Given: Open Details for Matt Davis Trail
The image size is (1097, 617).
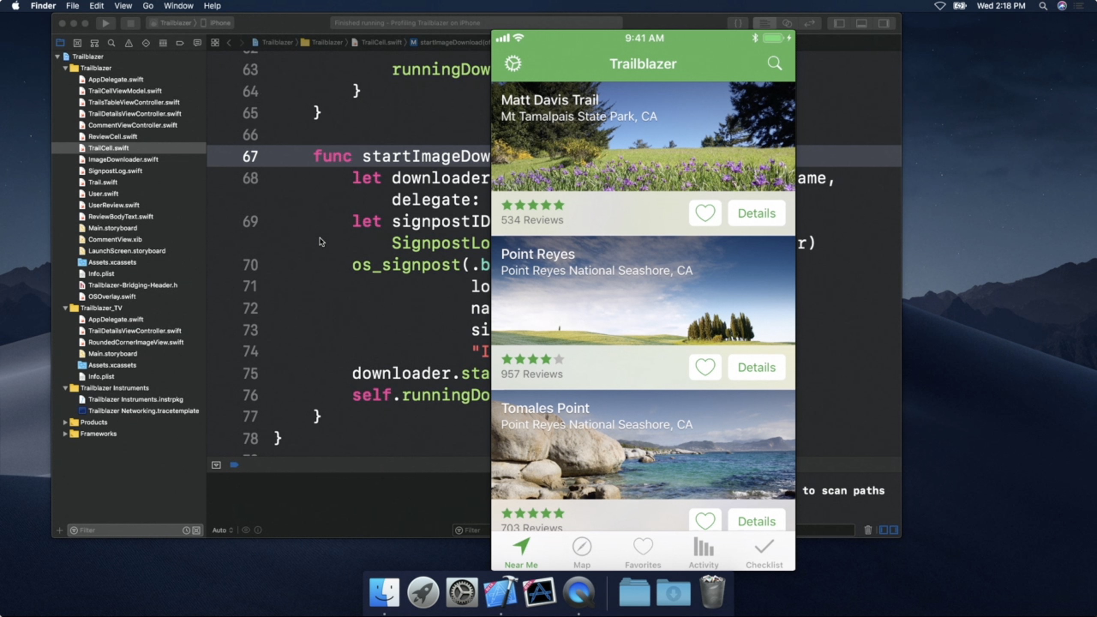Looking at the screenshot, I should 756,213.
